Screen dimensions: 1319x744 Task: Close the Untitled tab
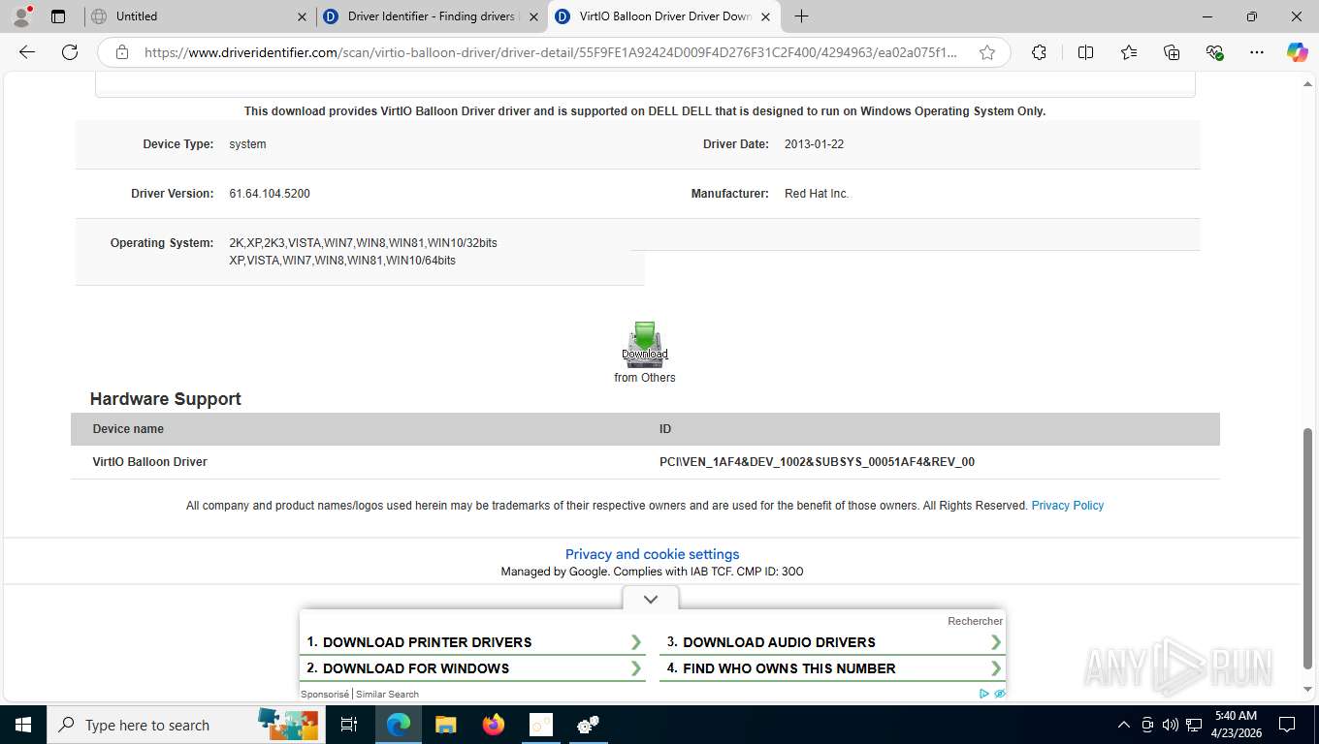[302, 16]
